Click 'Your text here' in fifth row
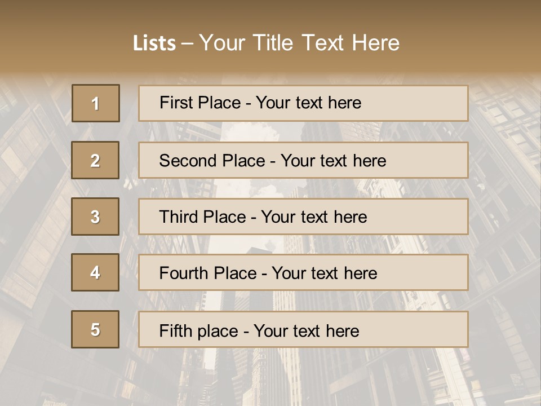Image resolution: width=541 pixels, height=406 pixels. click(x=306, y=330)
